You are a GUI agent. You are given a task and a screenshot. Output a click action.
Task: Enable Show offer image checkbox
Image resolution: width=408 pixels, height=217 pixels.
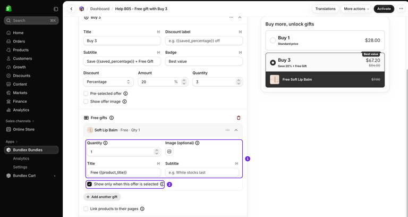(86, 102)
